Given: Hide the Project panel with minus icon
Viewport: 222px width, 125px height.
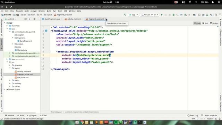Looking at the screenshot, I should click(39, 19).
